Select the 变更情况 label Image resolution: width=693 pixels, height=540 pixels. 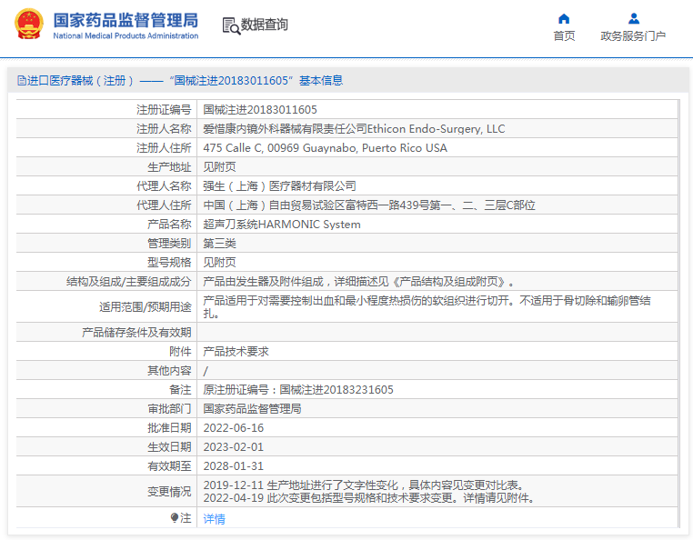point(169,492)
